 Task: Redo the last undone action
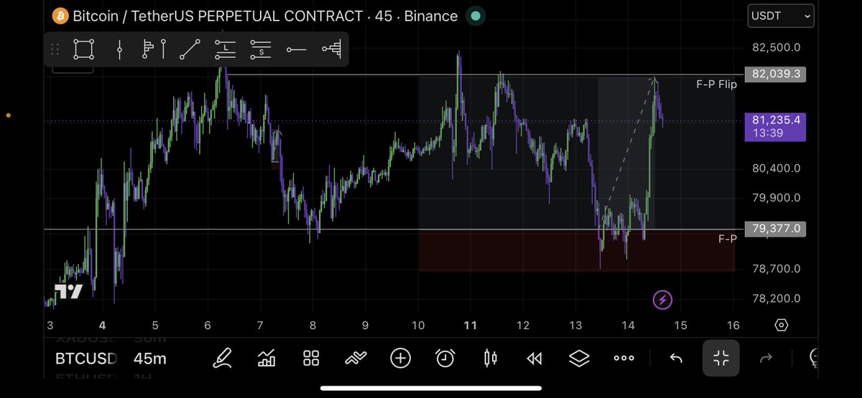point(766,358)
